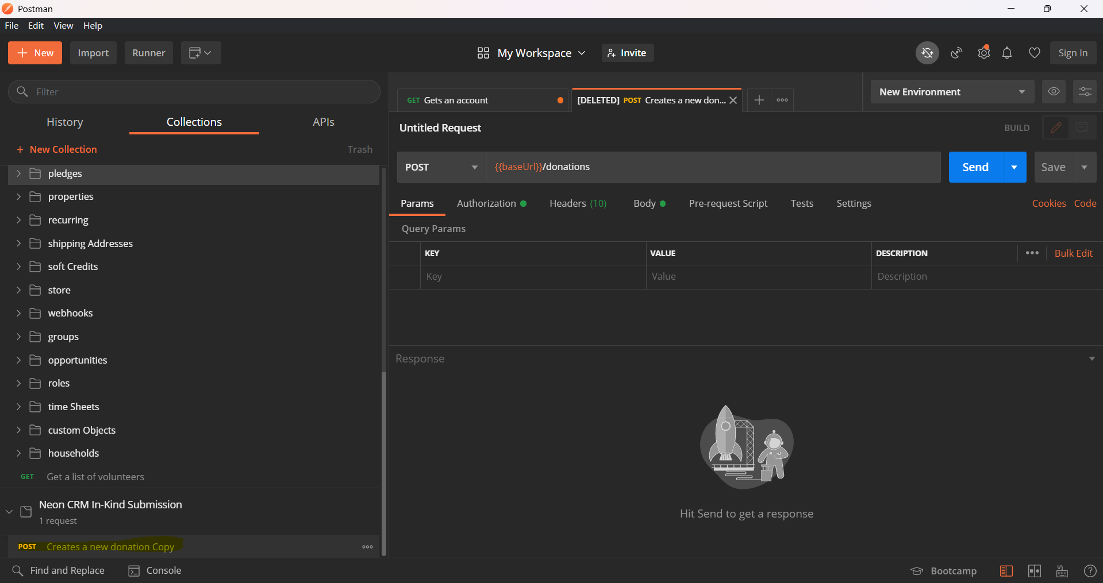Expand the shipping Addresses folder
This screenshot has height=583, width=1103.
[18, 244]
